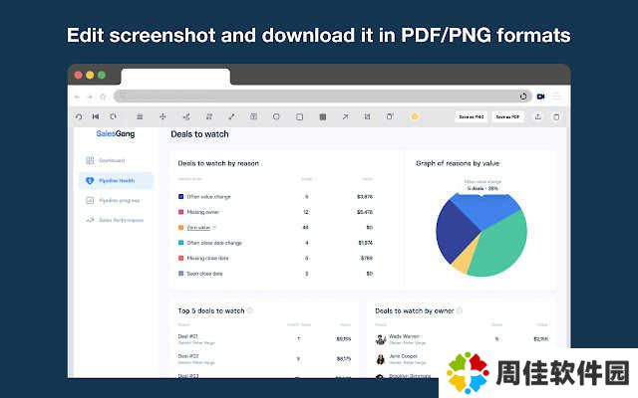This screenshot has height=398, width=638.
Task: Click the Save as PDF button
Action: pos(508,116)
